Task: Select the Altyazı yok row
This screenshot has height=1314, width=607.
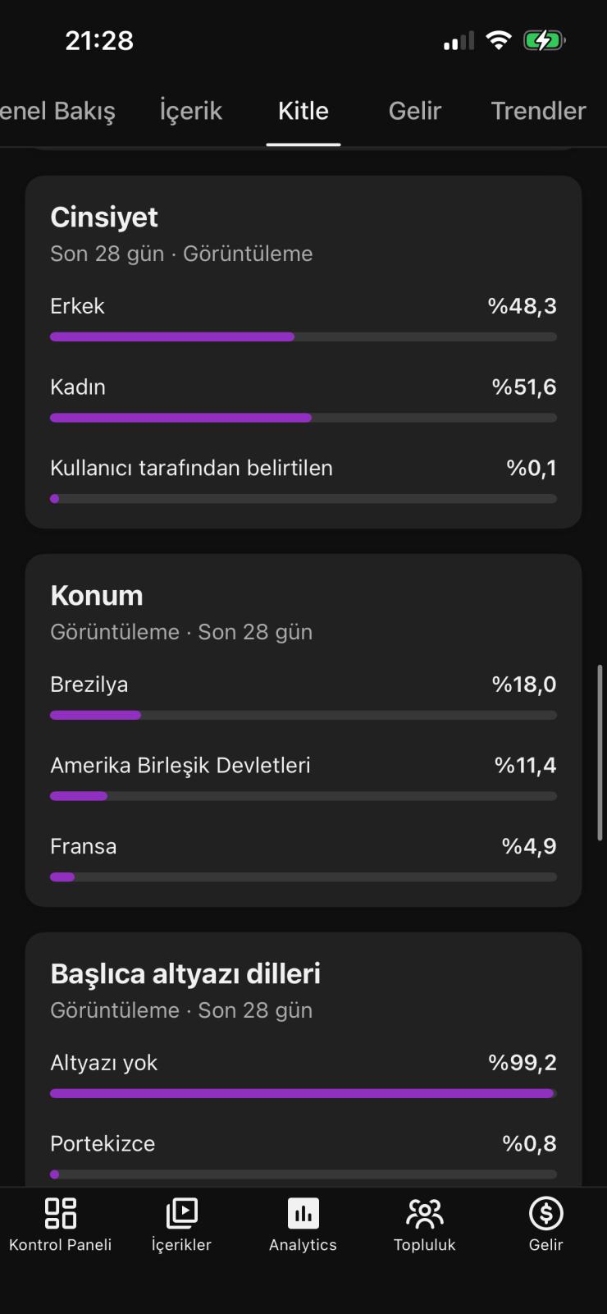Action: click(303, 1077)
